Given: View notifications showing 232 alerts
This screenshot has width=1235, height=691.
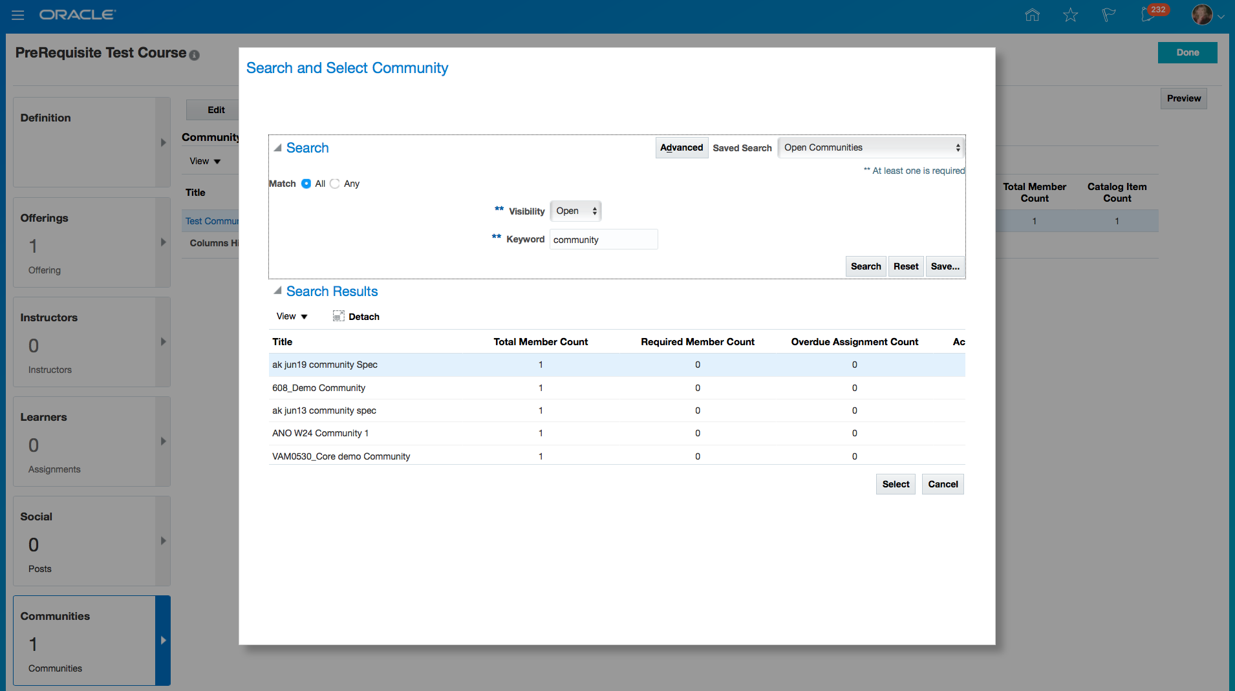Looking at the screenshot, I should click(x=1150, y=14).
